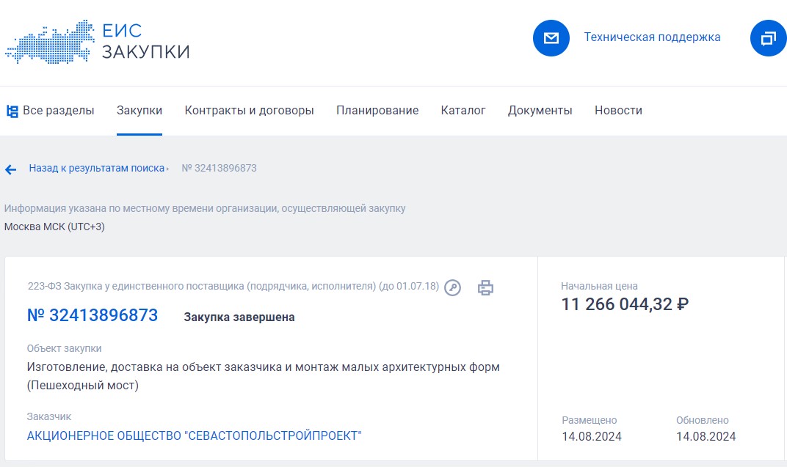Click the blue windows icon at top right
This screenshot has height=467, width=787.
[x=769, y=38]
